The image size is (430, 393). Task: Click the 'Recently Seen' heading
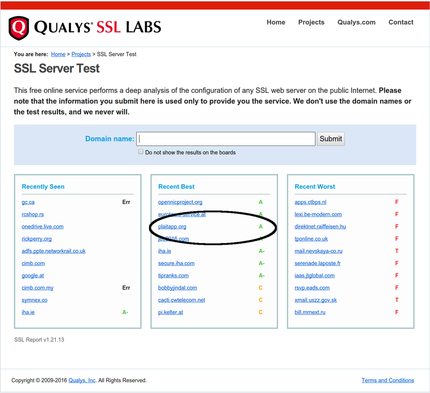click(x=43, y=187)
